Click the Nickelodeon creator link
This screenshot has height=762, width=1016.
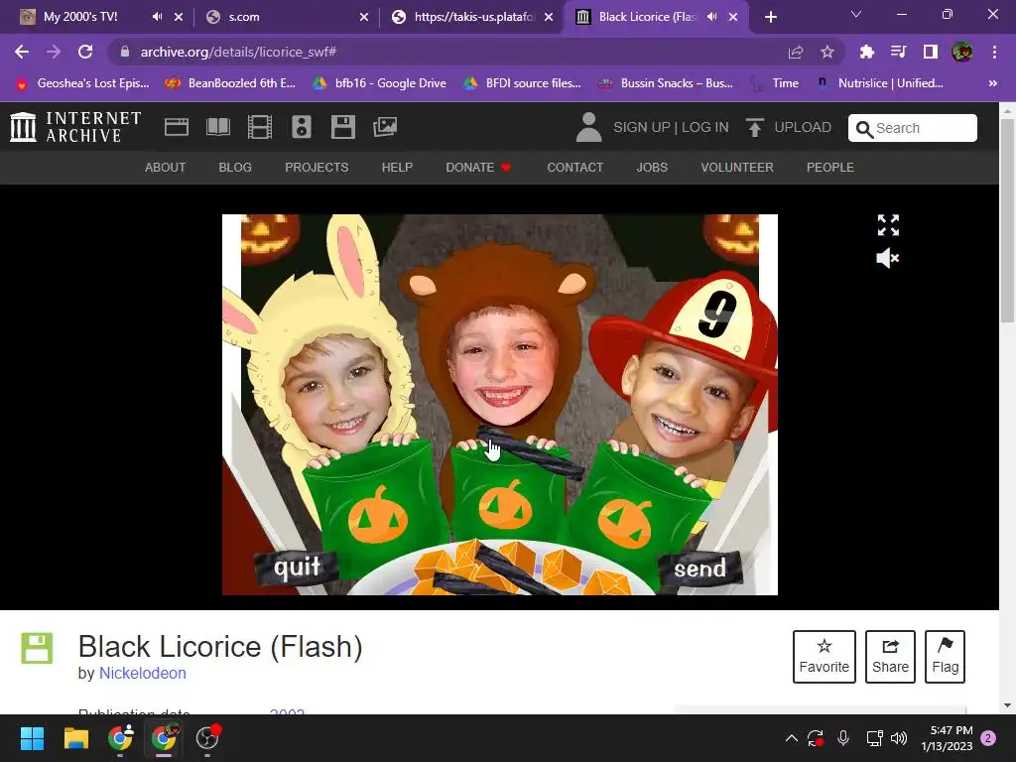point(143,674)
